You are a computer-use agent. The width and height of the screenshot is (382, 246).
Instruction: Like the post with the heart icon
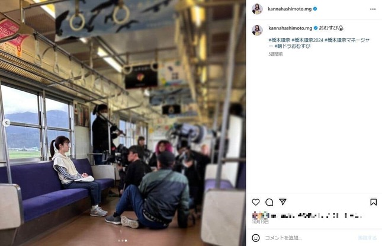click(x=256, y=202)
